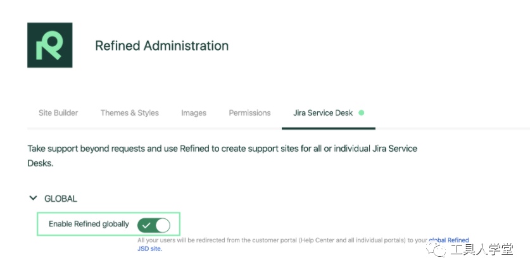
Task: Click the 'JSD site.' link text
Action: (149, 249)
